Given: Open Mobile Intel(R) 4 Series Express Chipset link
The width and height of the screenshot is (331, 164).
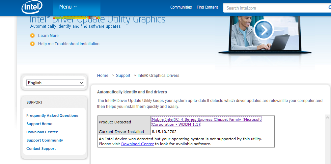Looking at the screenshot, I should [x=206, y=122].
